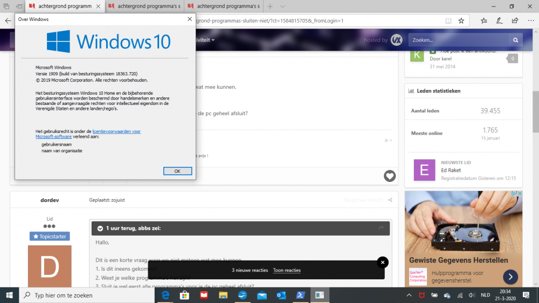Click Toon reacties link
The image size is (539, 303).
point(287,270)
